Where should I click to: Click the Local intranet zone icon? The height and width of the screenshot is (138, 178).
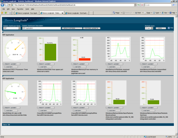pyautogui.click(x=145, y=137)
